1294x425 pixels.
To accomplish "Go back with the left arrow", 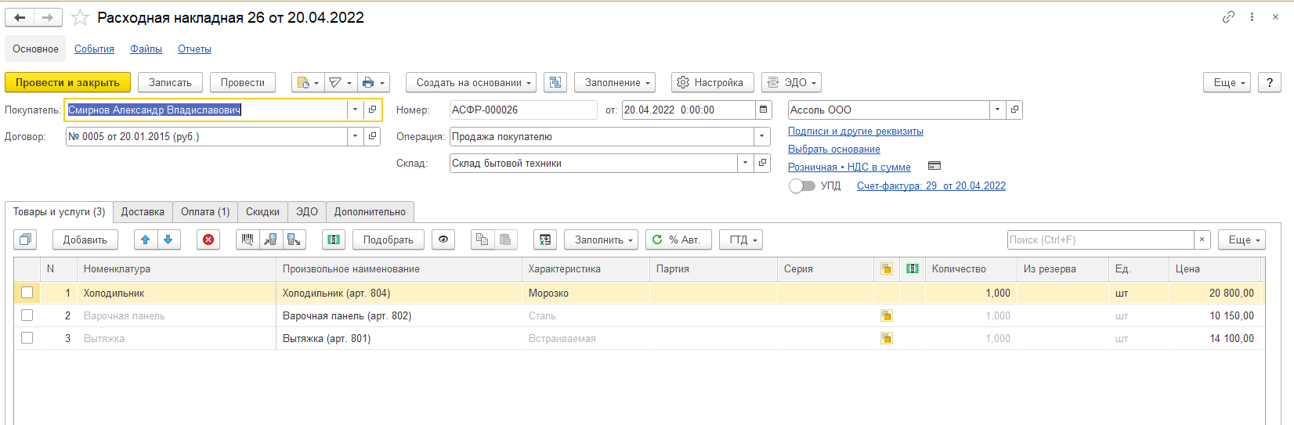I will coord(20,17).
